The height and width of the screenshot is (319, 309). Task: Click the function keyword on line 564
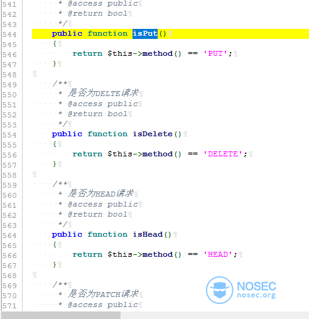(x=107, y=234)
